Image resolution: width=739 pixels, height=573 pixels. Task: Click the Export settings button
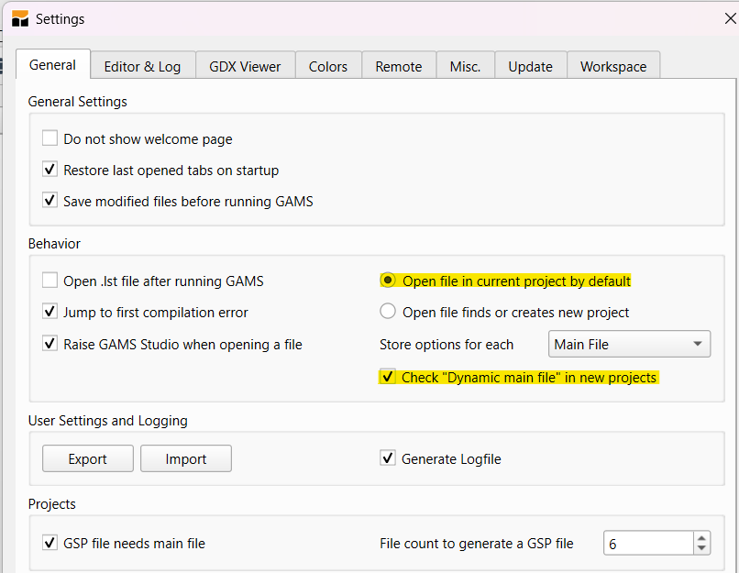click(x=88, y=458)
